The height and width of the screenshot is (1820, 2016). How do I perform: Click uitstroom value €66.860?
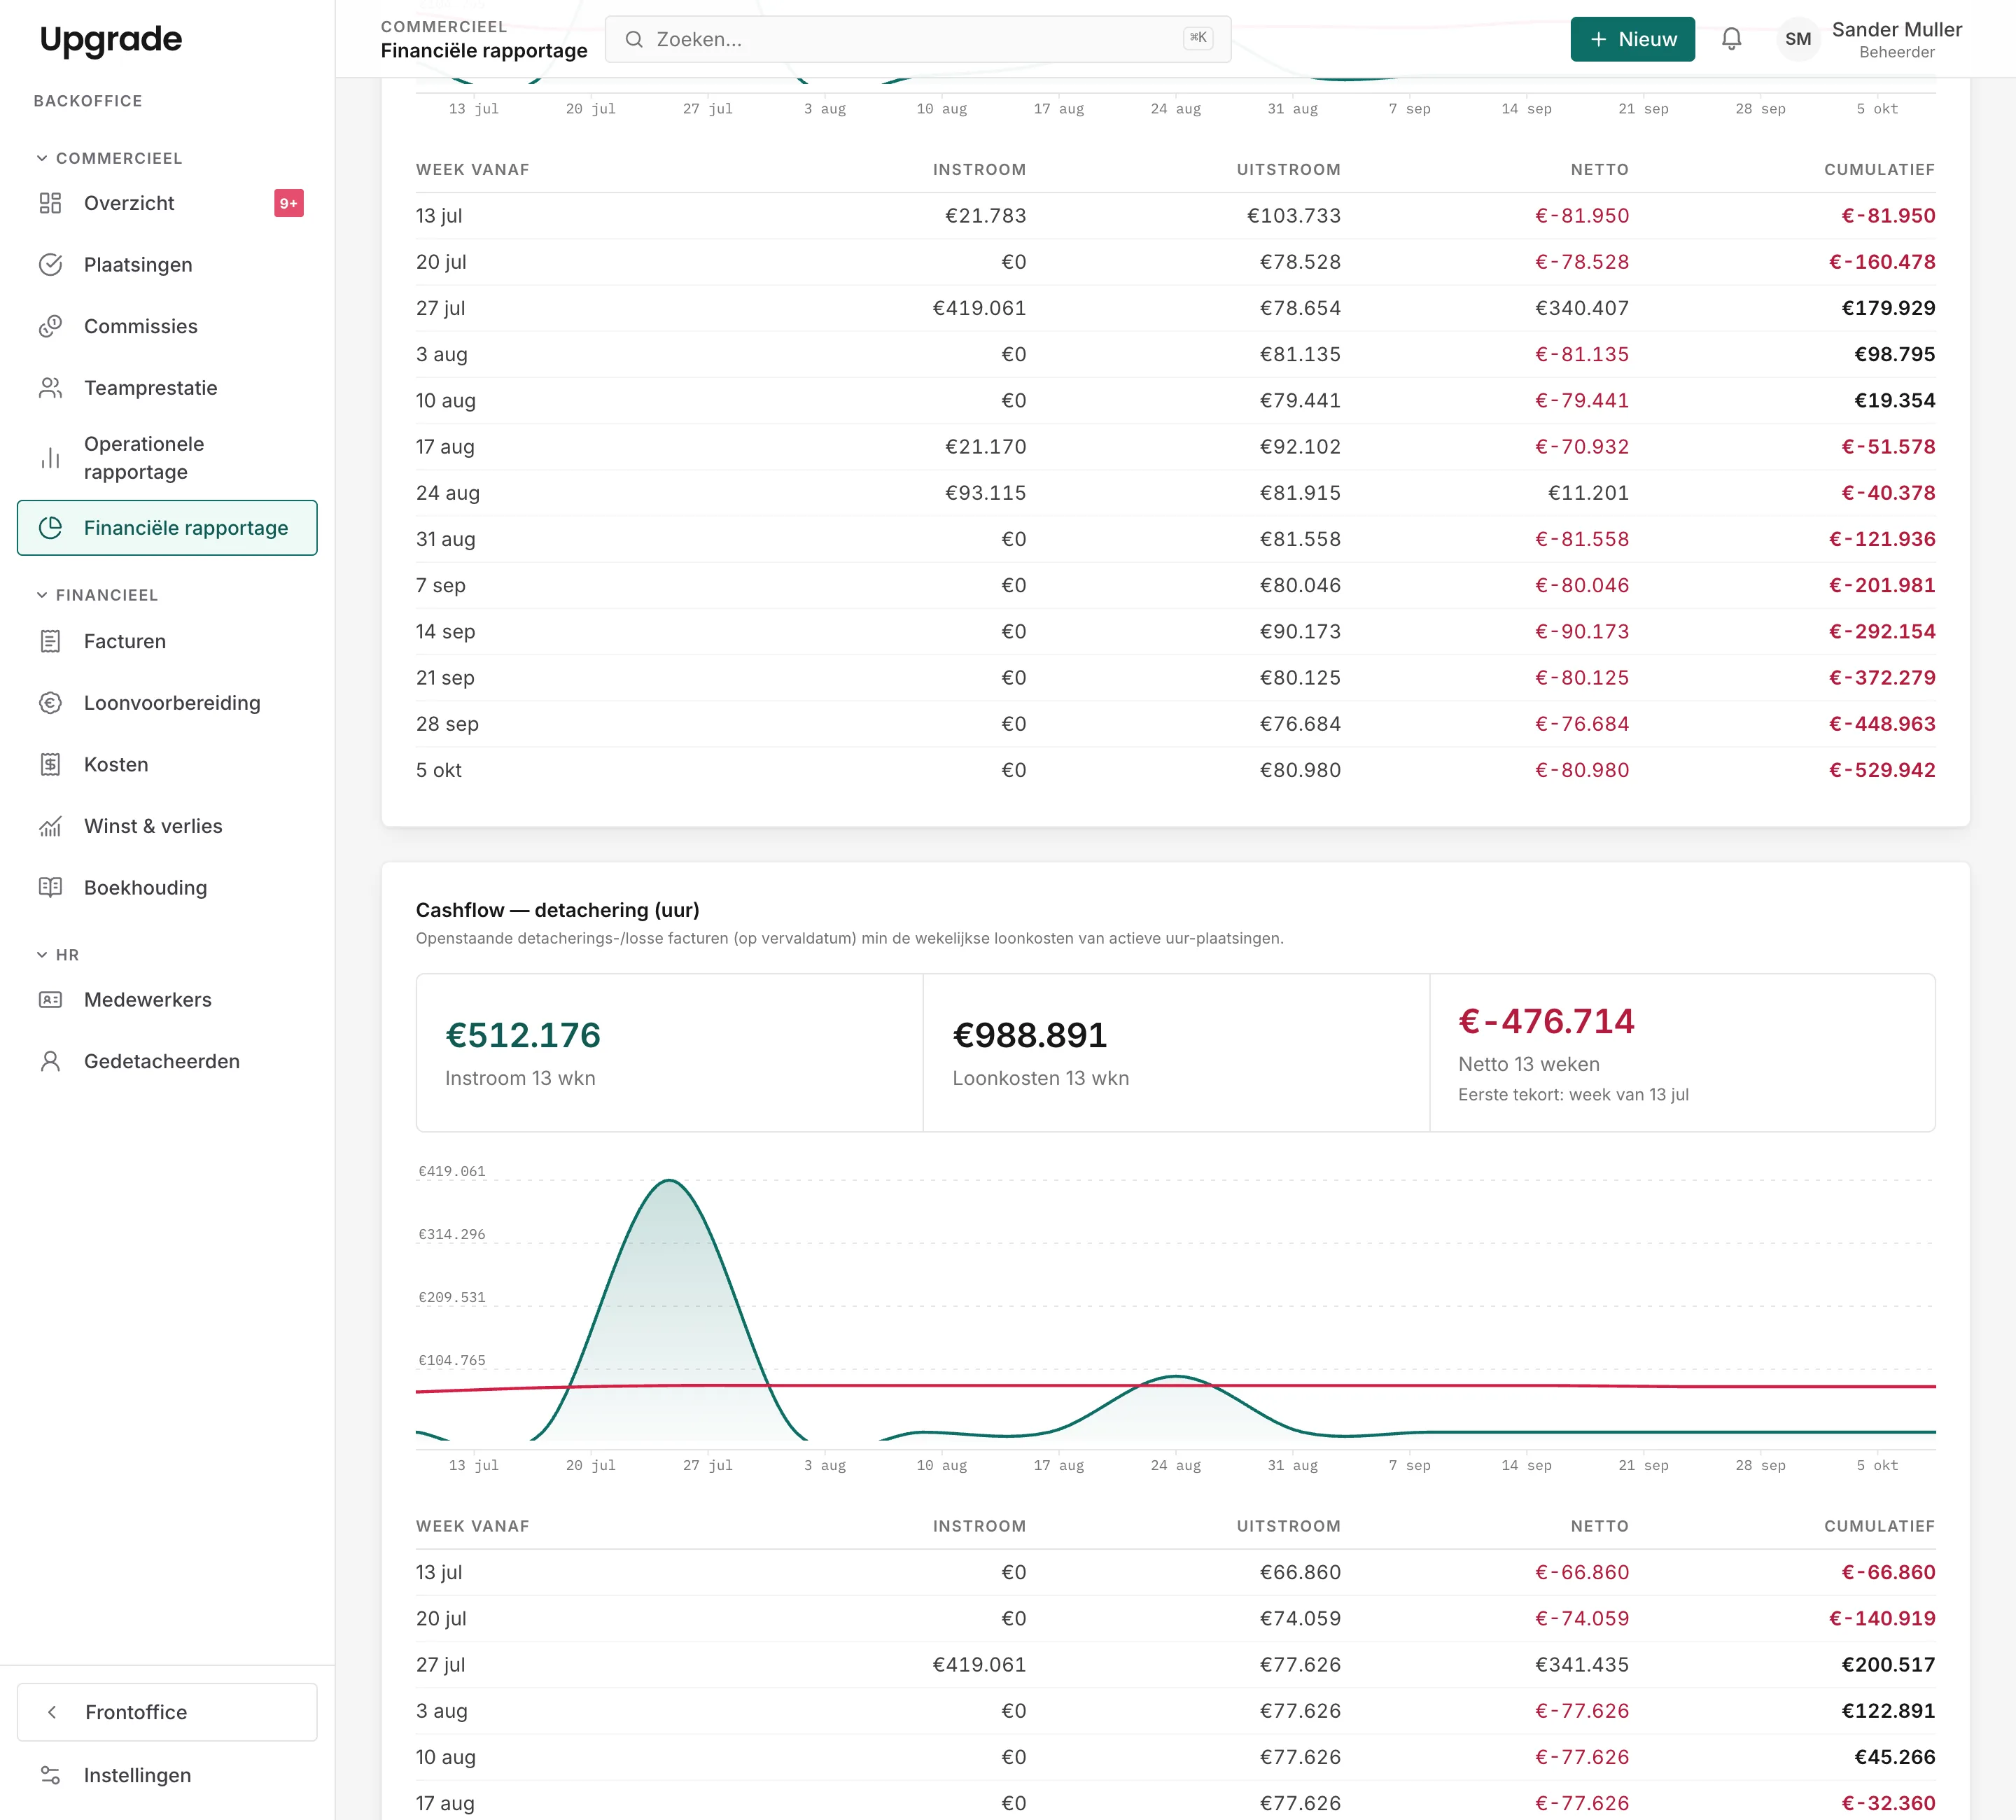[1300, 1572]
